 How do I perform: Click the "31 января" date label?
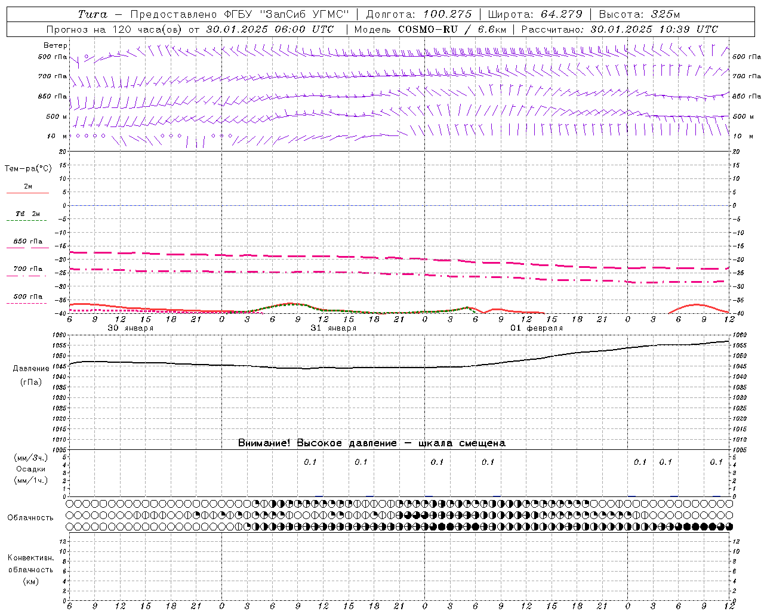click(333, 328)
